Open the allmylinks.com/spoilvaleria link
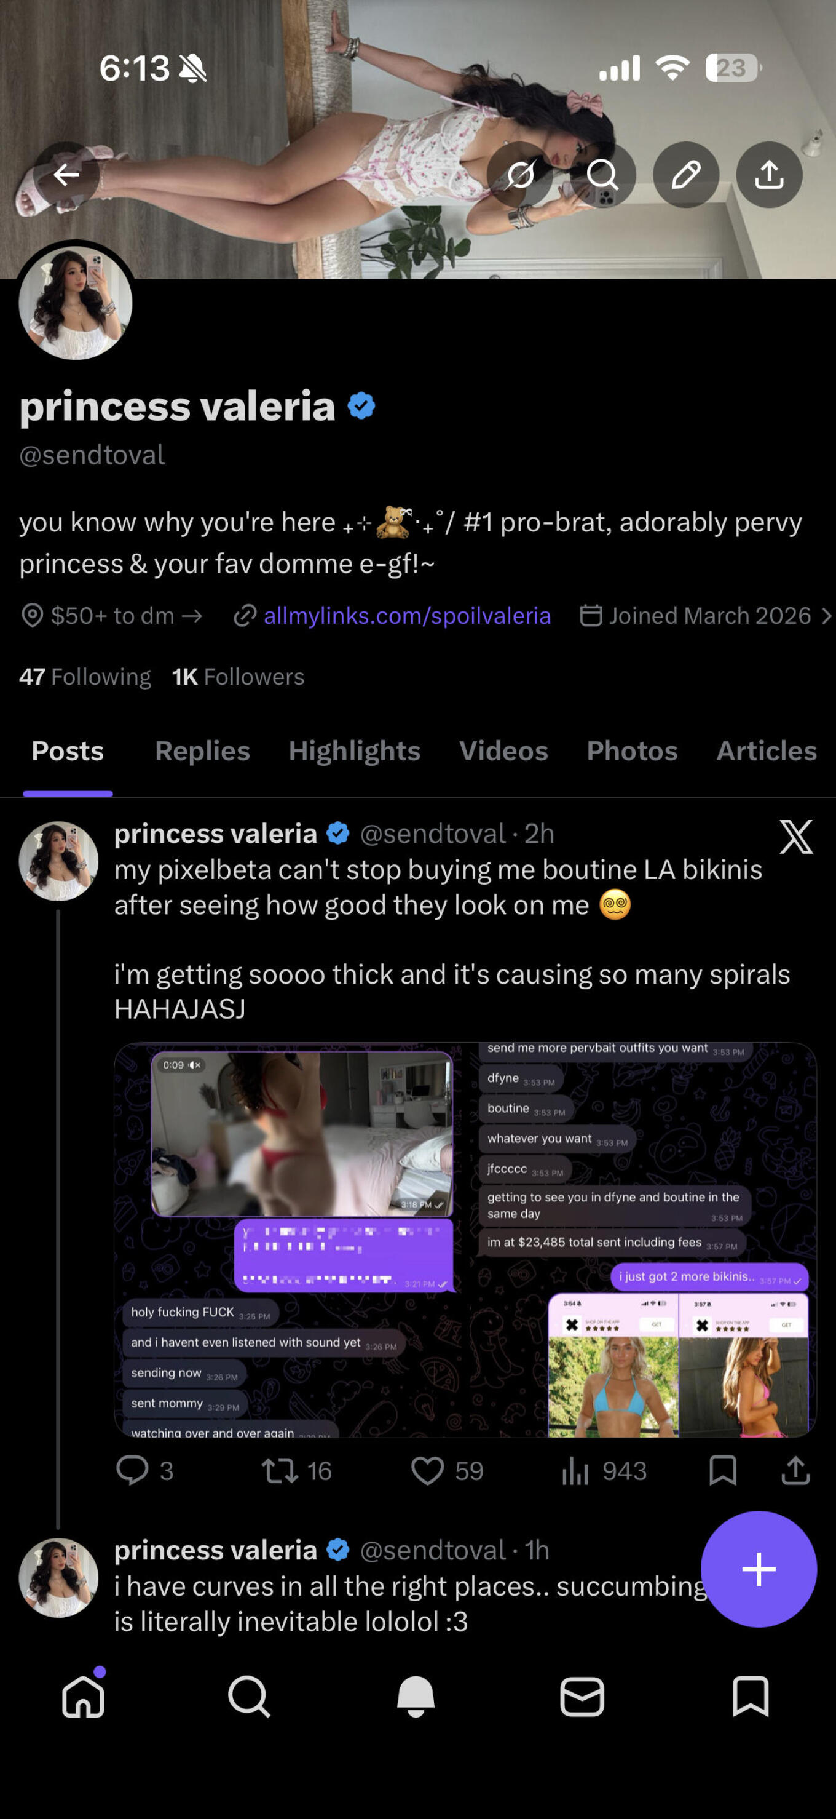836x1819 pixels. (x=406, y=616)
